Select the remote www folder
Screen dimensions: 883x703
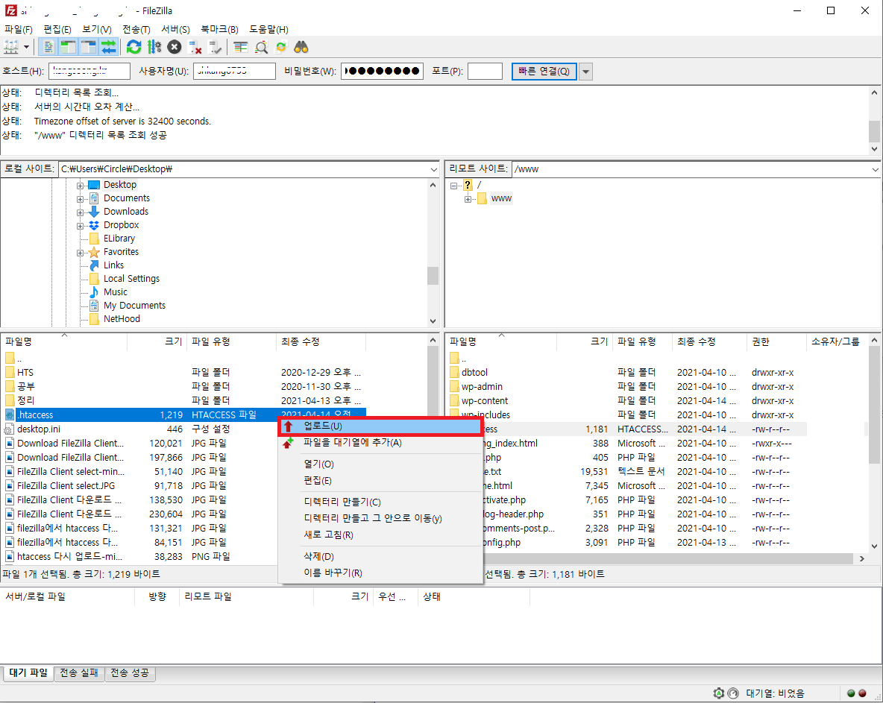pos(501,198)
